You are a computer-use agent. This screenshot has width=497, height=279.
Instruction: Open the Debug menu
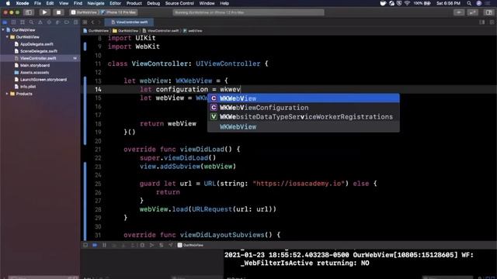coord(154,3)
